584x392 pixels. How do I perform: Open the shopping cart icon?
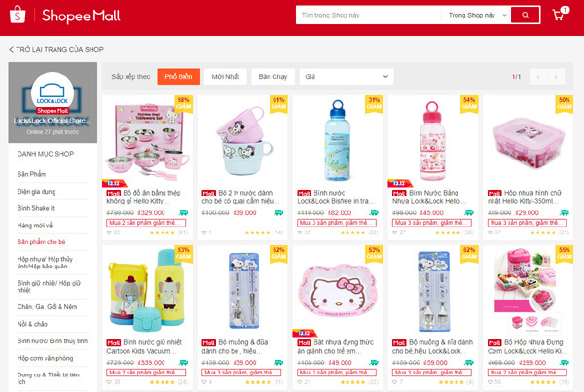click(558, 16)
